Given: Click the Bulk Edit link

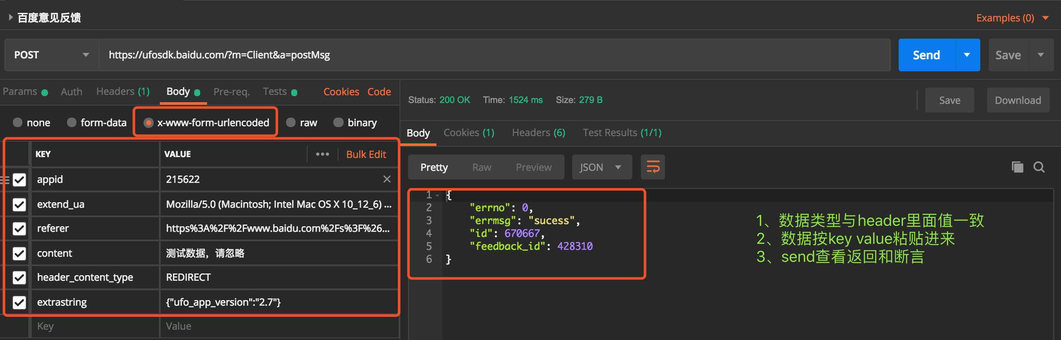Looking at the screenshot, I should coord(366,155).
